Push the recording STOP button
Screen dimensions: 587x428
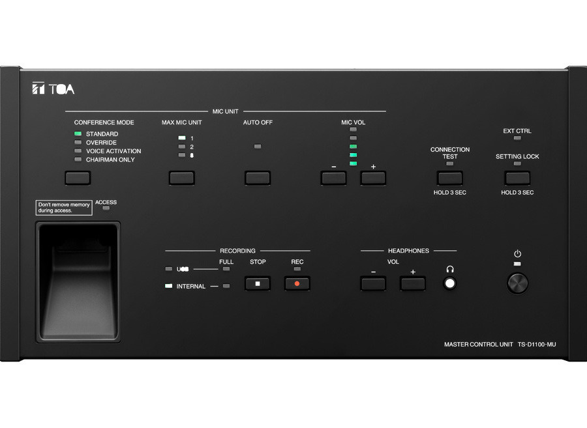(258, 284)
